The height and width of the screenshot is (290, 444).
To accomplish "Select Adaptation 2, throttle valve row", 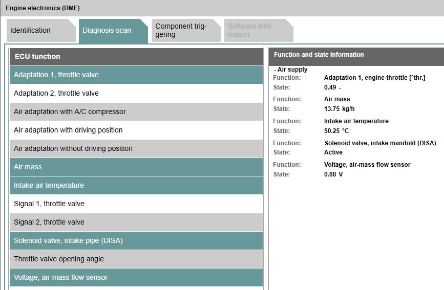I will 136,93.
